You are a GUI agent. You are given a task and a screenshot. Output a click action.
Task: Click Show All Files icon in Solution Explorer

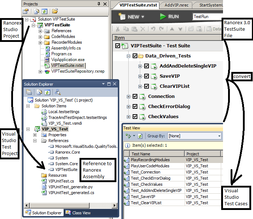(x=39, y=92)
